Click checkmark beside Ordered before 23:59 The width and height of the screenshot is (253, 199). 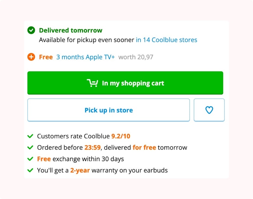click(30, 147)
